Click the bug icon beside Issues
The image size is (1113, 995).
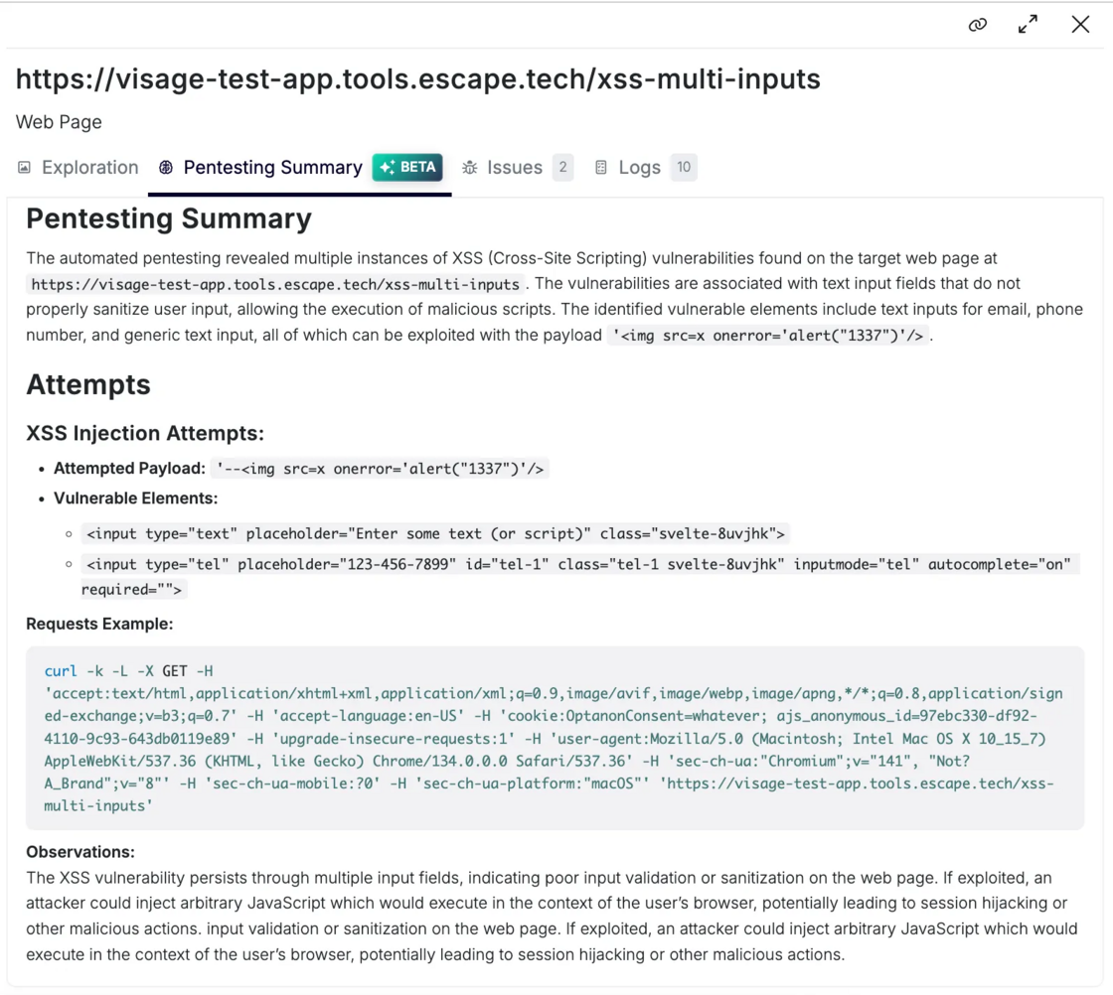[x=470, y=168]
